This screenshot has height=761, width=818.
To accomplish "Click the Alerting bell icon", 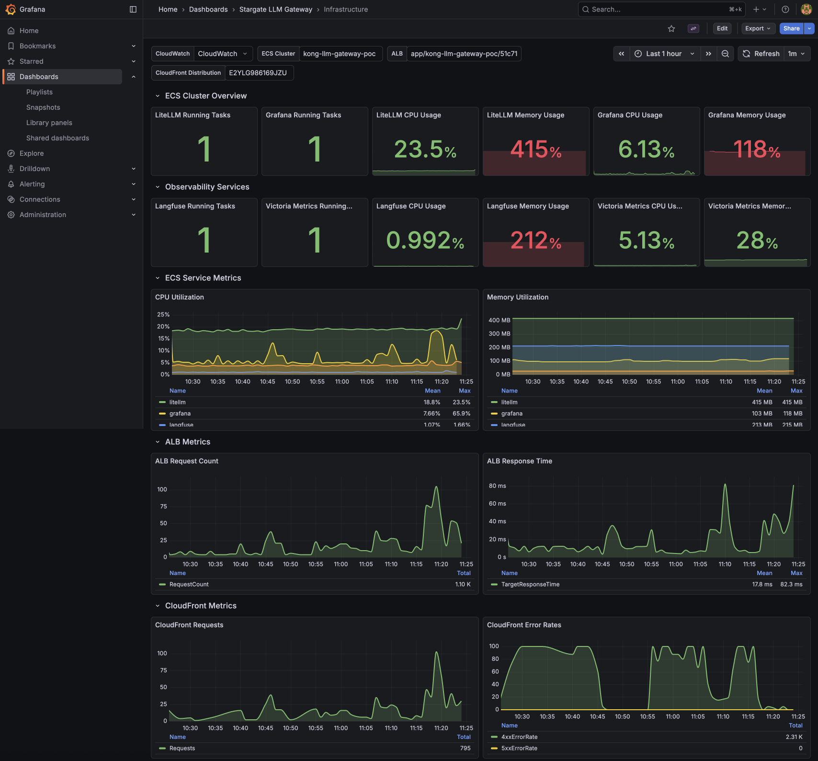I will tap(11, 184).
